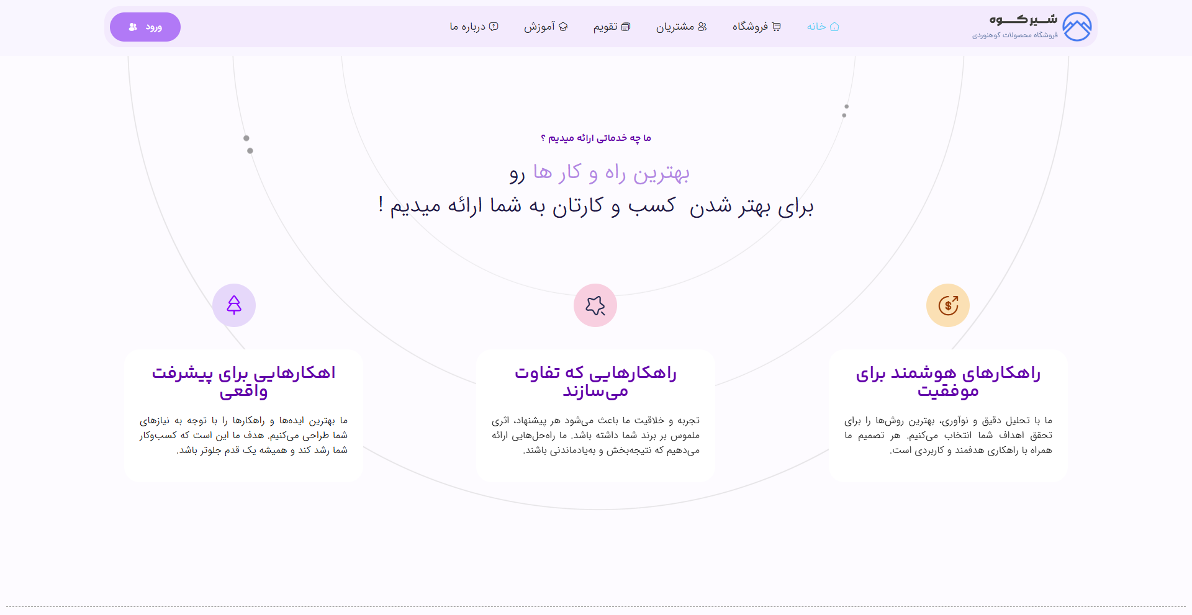Click the mountain logo icon
The image size is (1192, 615).
[1077, 27]
